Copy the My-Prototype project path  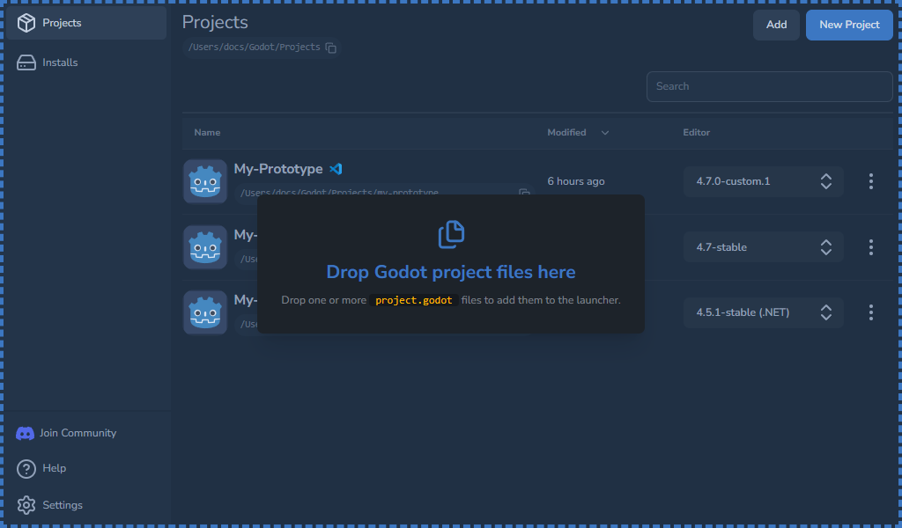coord(524,193)
